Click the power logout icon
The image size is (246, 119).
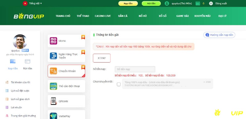[x=211, y=3]
